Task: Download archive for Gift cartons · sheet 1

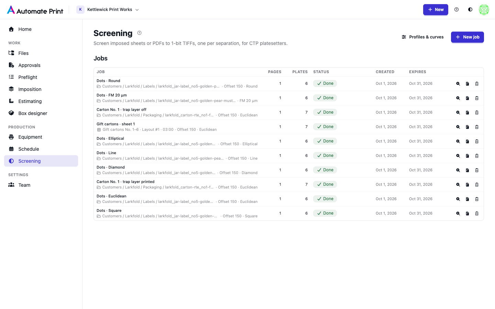Action: point(467,127)
